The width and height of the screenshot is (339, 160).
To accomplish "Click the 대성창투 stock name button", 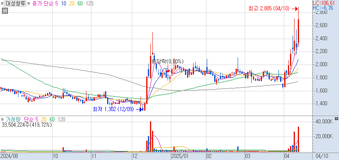I will click(15, 3).
